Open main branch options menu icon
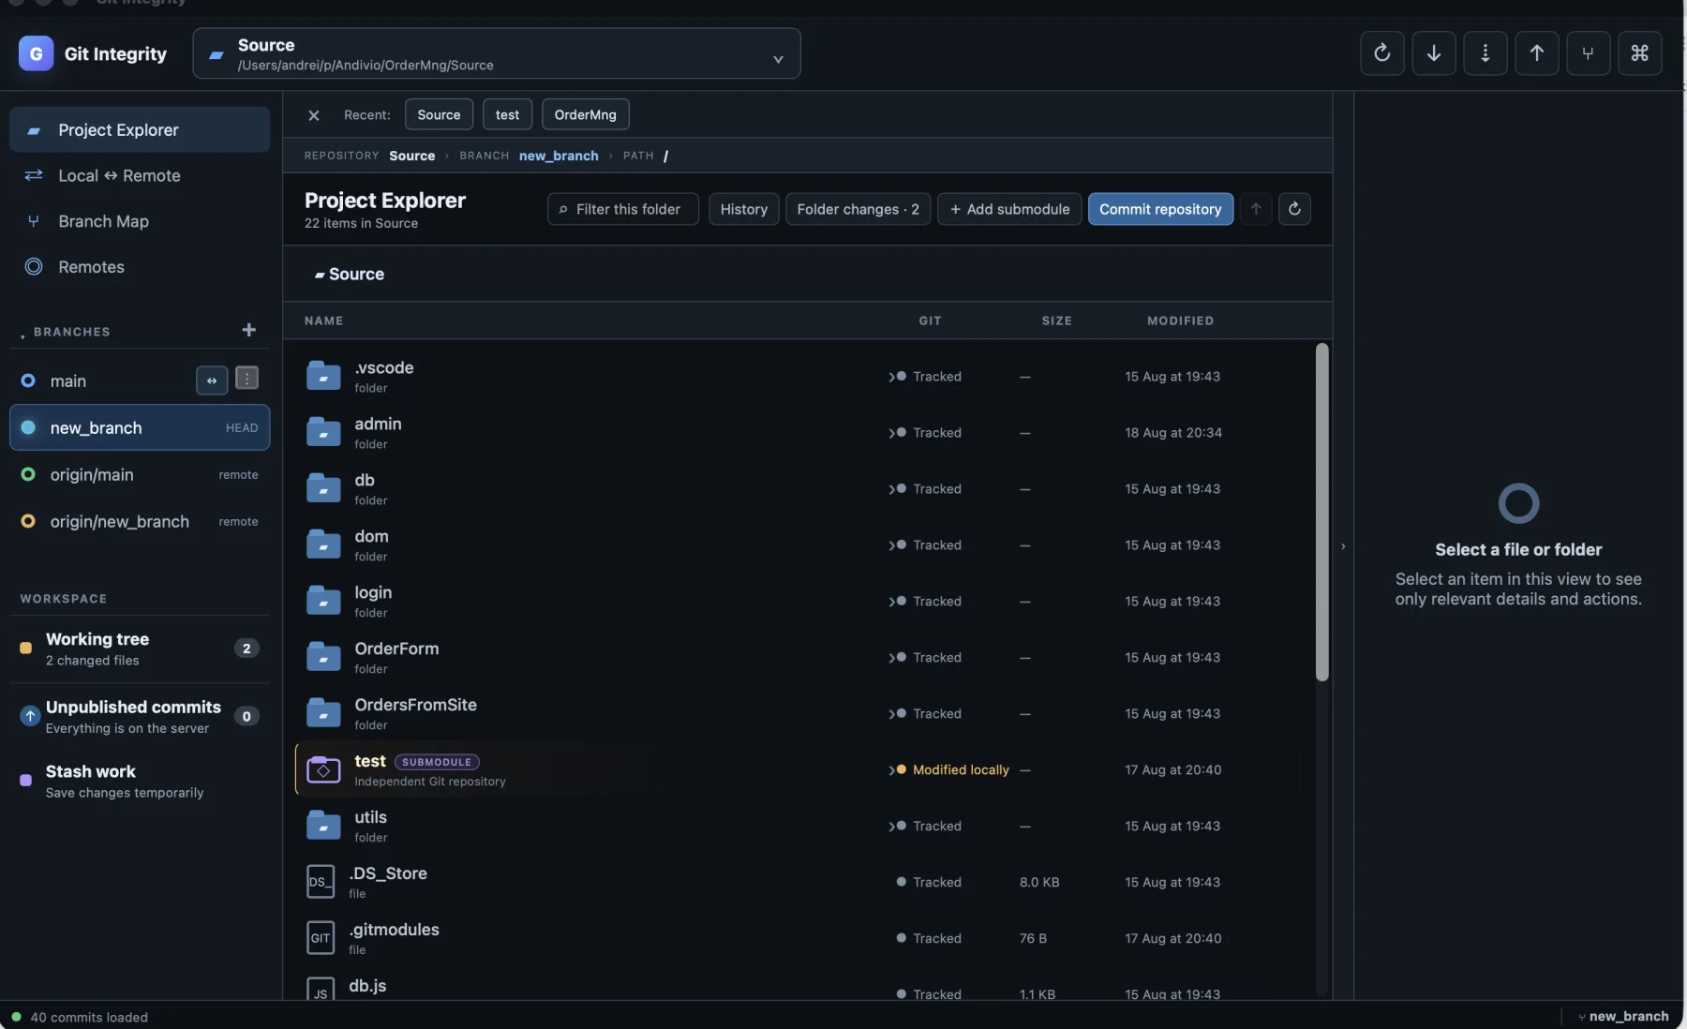This screenshot has height=1029, width=1687. point(246,379)
